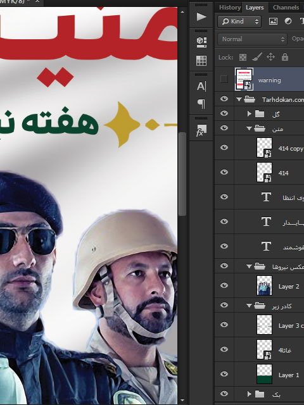This screenshot has height=405, width=304.
Task: Hide the غاتا4 layer
Action: click(x=224, y=349)
